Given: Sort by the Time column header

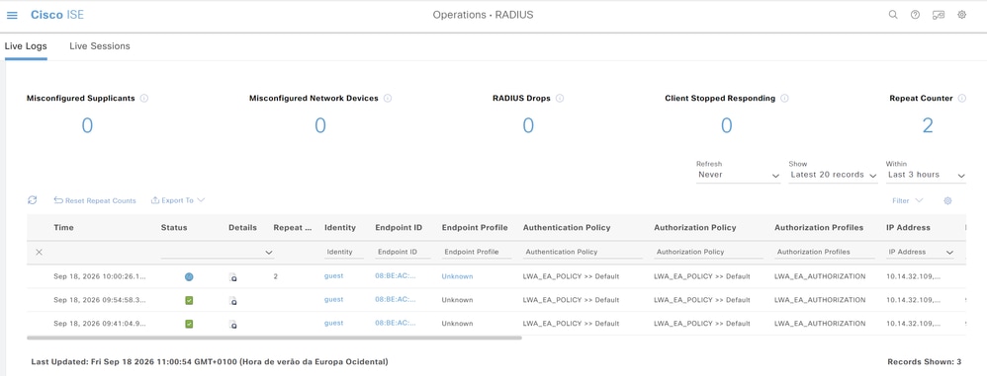Looking at the screenshot, I should 63,228.
